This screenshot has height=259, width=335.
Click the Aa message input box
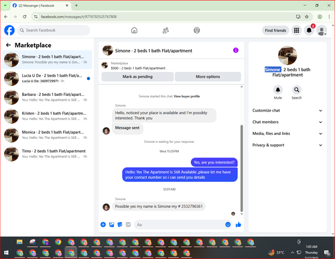pos(180,225)
